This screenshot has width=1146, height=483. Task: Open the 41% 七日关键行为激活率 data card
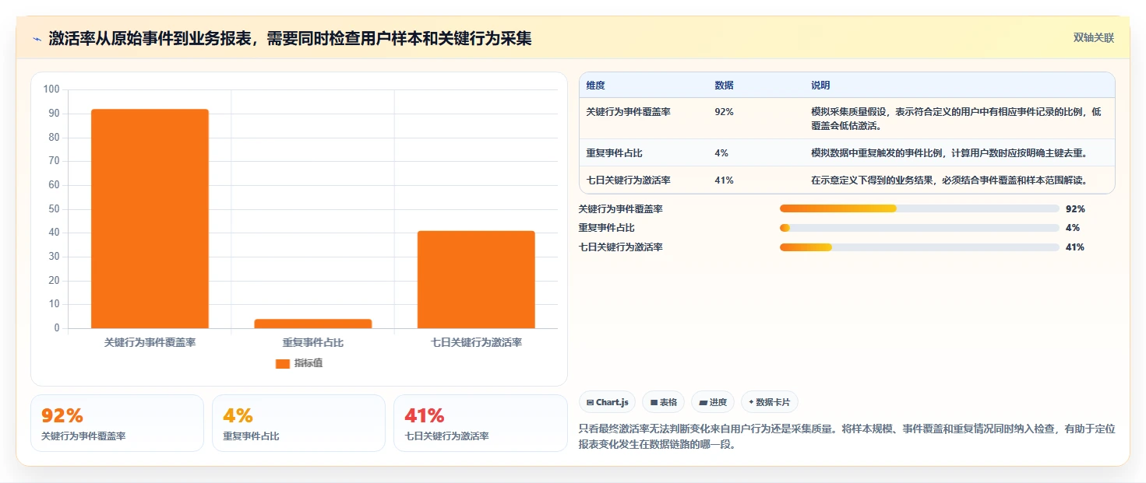[481, 423]
